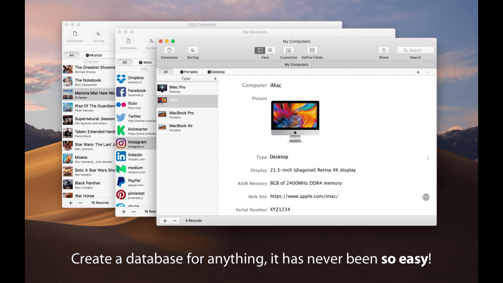This screenshot has width=503, height=283.
Task: Click the Share icon
Action: coord(384,51)
